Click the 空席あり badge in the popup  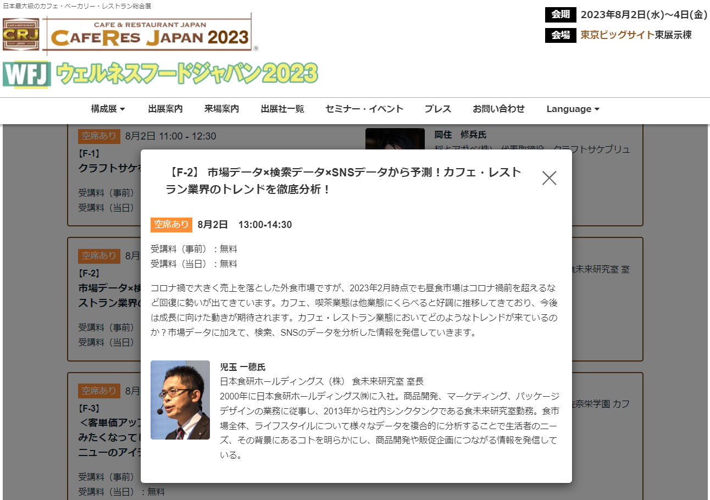[x=171, y=225]
